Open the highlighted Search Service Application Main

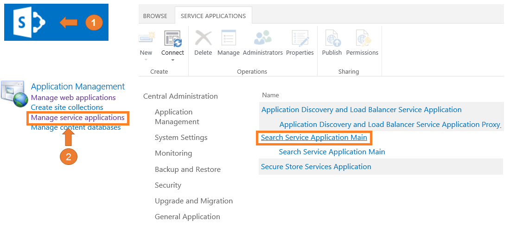tap(314, 138)
